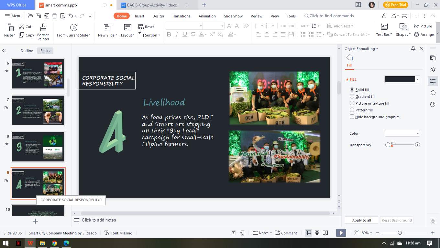Start slideshow play button in status bar
440x248 pixels.
coord(341,233)
